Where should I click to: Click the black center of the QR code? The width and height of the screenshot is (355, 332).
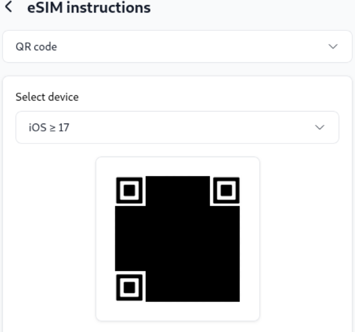click(x=178, y=238)
